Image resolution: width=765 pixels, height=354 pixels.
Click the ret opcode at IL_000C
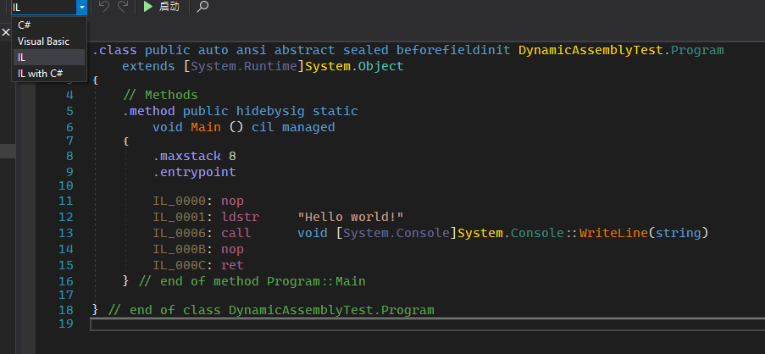coord(232,265)
